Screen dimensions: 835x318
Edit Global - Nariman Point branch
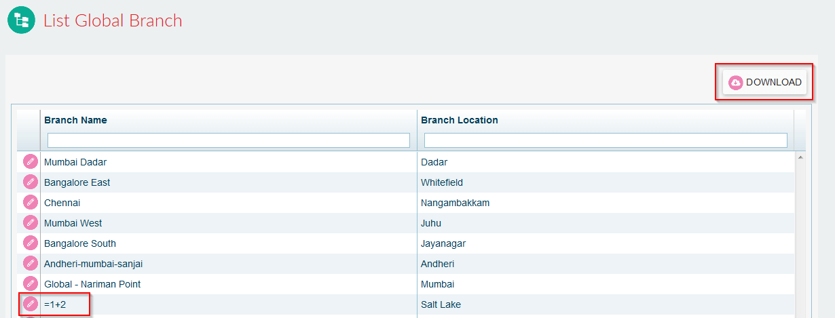pos(31,284)
